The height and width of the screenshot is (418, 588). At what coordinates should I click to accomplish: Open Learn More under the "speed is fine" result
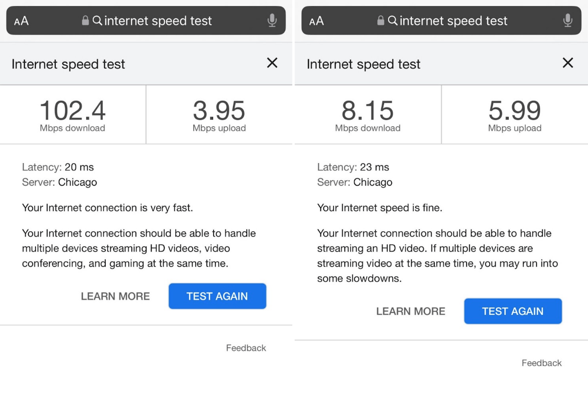click(410, 311)
